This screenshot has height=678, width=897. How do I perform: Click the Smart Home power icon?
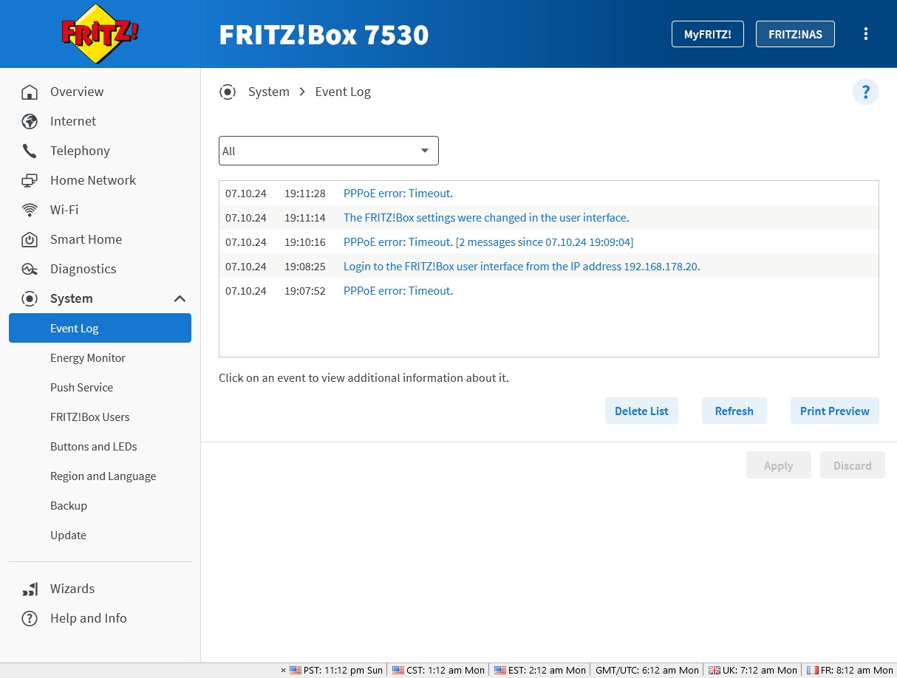tap(30, 240)
